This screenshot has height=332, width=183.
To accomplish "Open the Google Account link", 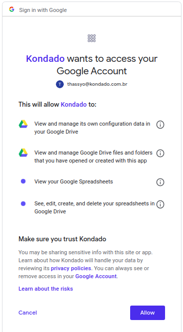I will (96, 276).
